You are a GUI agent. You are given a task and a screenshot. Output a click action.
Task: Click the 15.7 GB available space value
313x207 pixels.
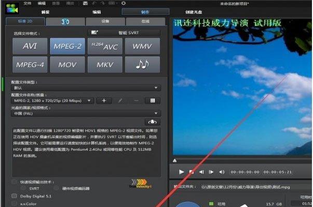274,204
